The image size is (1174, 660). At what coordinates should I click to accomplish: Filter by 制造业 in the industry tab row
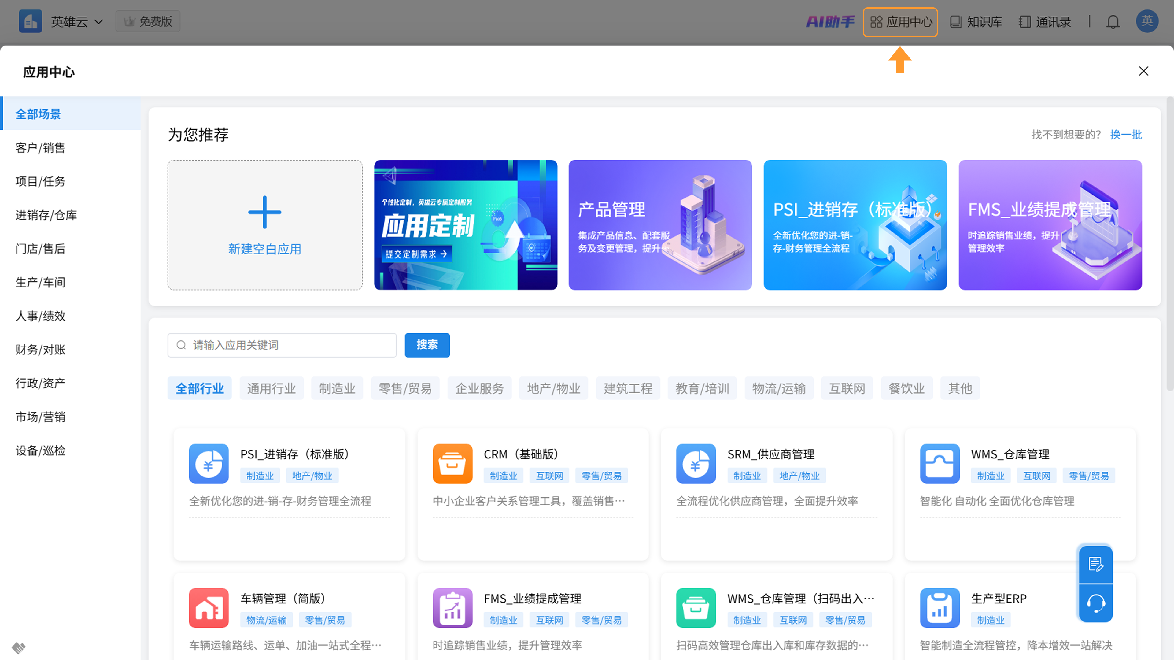337,388
